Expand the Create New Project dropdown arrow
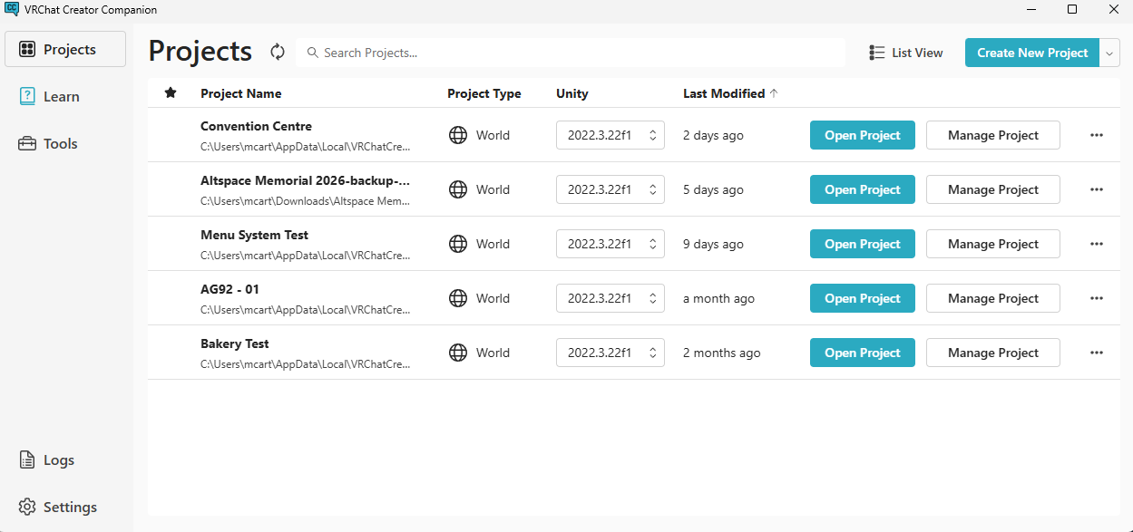This screenshot has height=532, width=1133. pos(1109,53)
